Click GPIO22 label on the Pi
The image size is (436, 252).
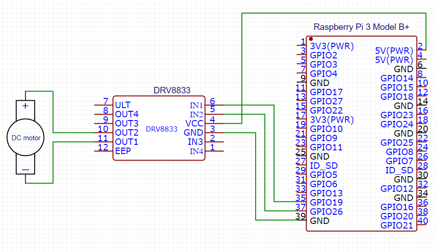click(x=326, y=110)
